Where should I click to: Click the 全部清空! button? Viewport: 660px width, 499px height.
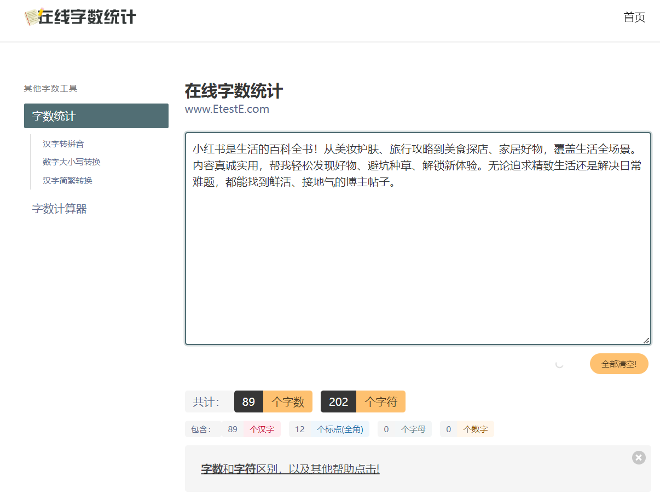[x=619, y=364]
